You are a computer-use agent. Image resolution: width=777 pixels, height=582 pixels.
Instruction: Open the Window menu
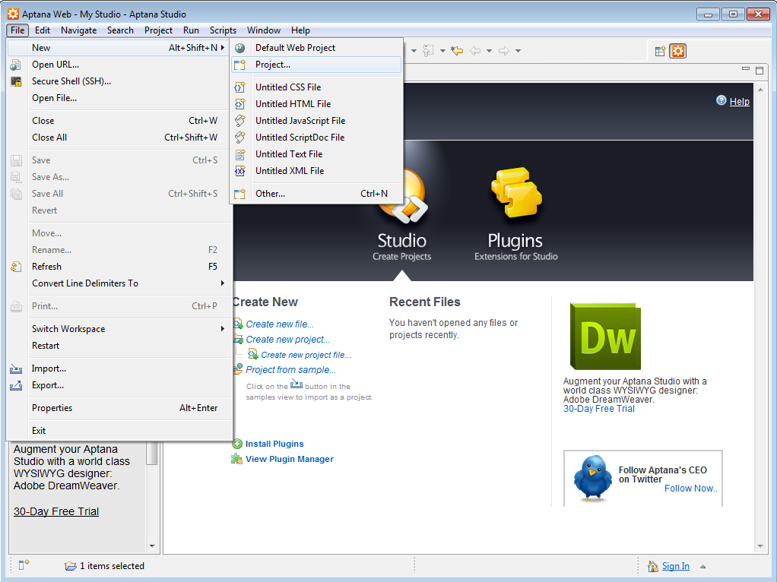click(x=264, y=30)
